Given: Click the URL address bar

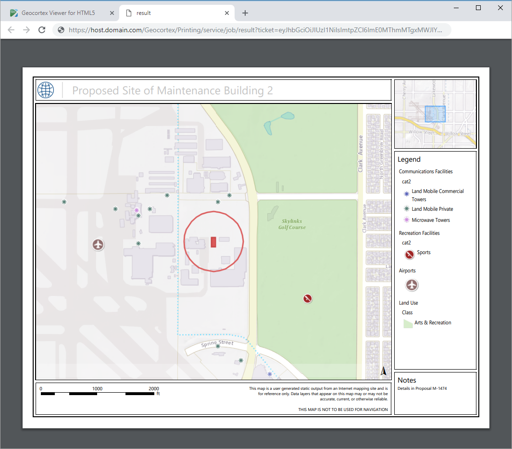Looking at the screenshot, I should [255, 30].
